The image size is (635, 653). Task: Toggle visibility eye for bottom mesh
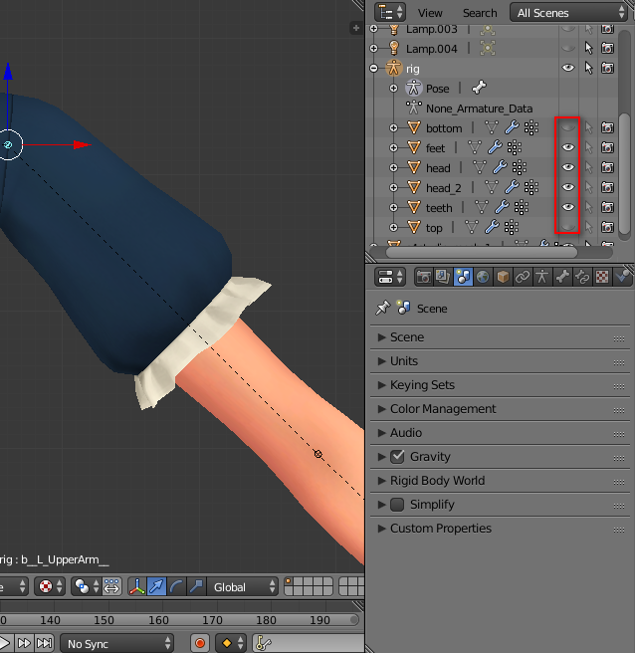568,127
